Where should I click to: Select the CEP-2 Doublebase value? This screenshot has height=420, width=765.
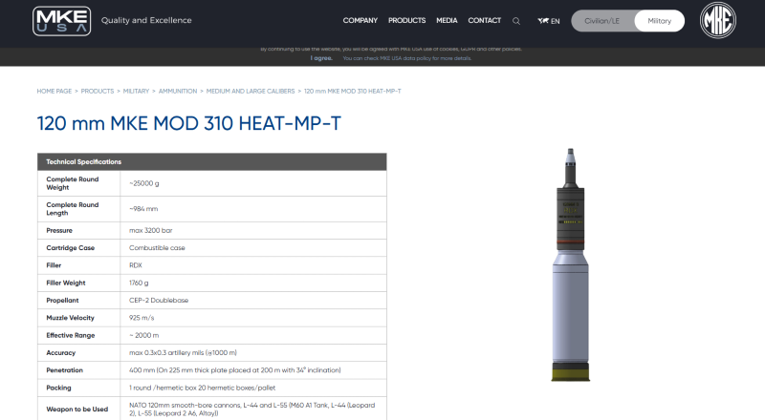[159, 300]
